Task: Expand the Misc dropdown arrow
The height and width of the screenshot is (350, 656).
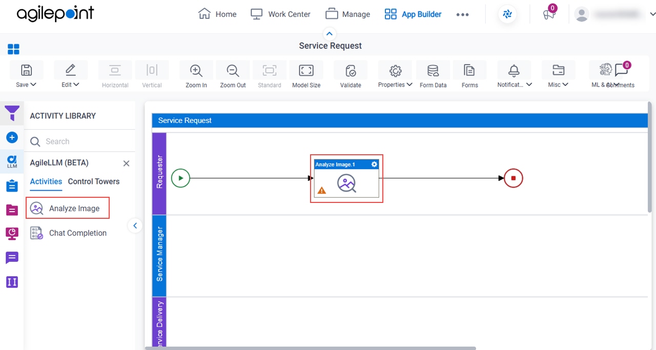Action: click(565, 85)
